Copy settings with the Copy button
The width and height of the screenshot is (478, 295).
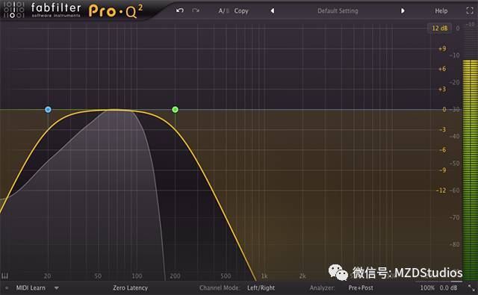[x=241, y=11]
